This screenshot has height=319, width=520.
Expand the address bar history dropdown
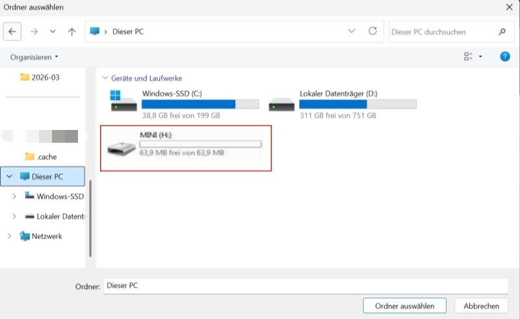pos(352,31)
